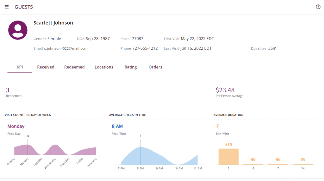324x181 pixels.
Task: Open the Received tab
Action: coord(46,67)
